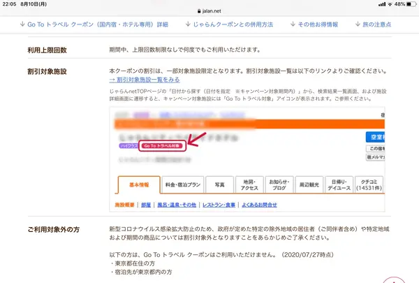Image resolution: width=419 pixels, height=283 pixels.
Task: Open the 割引対象施設一覧をみる link
Action: click(x=143, y=80)
